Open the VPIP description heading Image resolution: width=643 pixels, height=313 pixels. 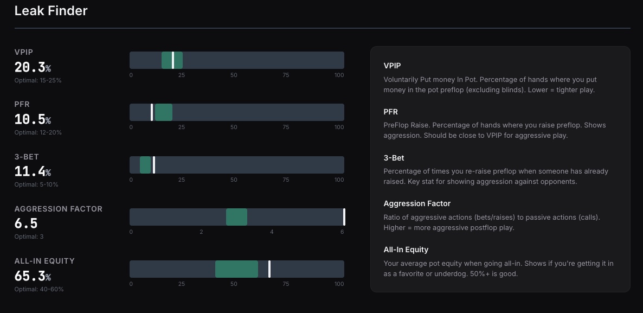point(392,66)
